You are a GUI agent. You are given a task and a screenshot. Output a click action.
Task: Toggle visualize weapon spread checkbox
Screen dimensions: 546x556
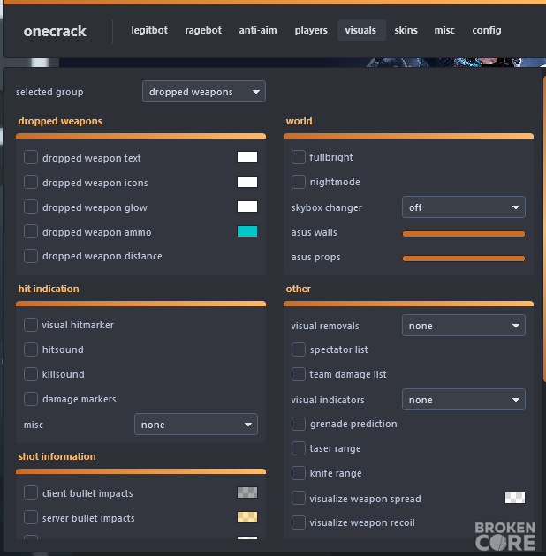point(299,498)
